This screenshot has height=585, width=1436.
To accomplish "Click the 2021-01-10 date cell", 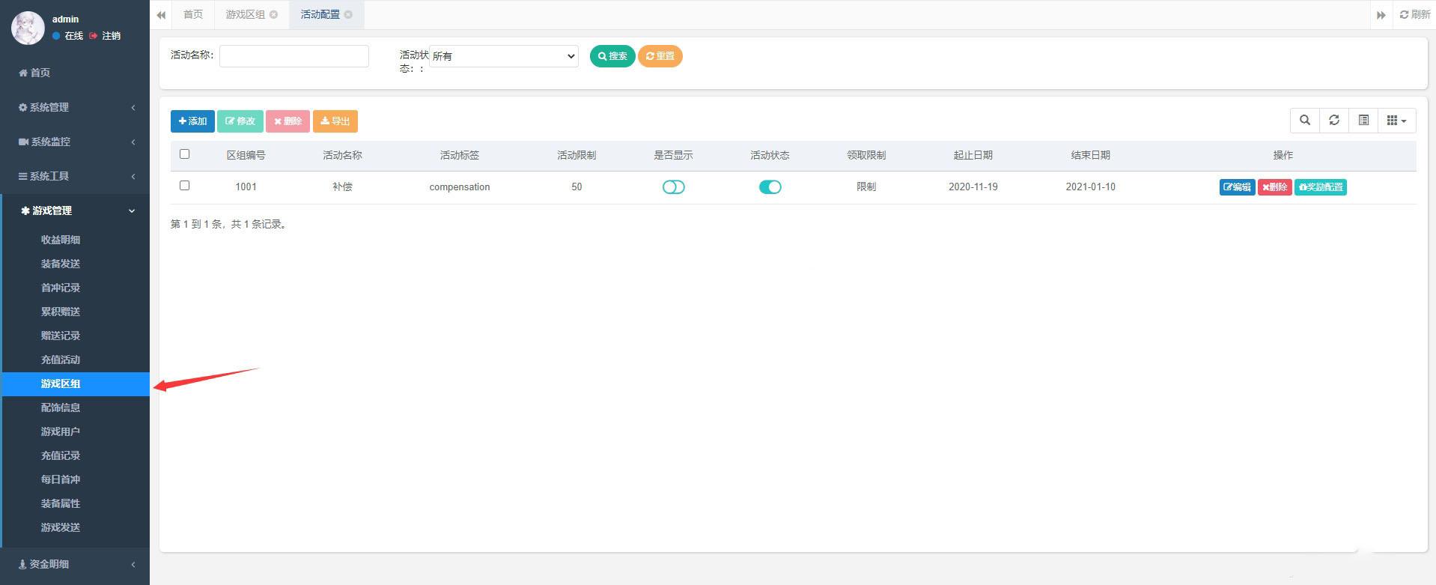I will coord(1091,187).
